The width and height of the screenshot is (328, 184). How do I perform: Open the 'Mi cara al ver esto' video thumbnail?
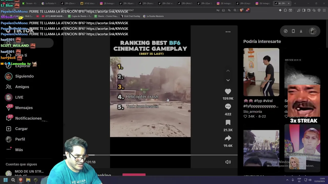click(x=302, y=148)
